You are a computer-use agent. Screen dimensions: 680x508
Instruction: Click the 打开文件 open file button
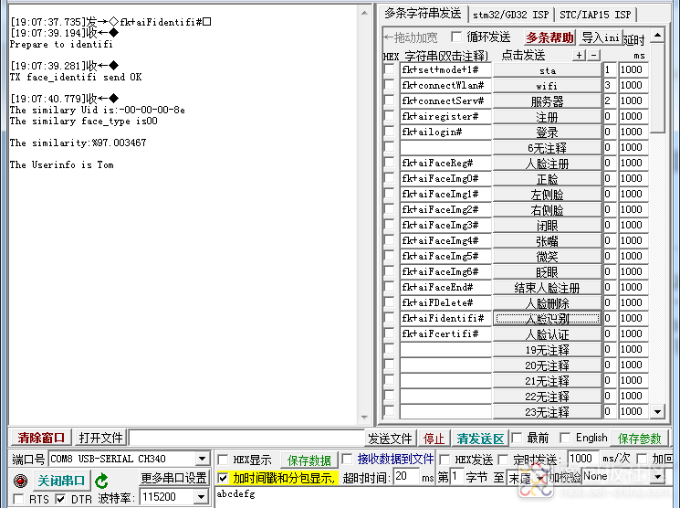click(x=100, y=438)
